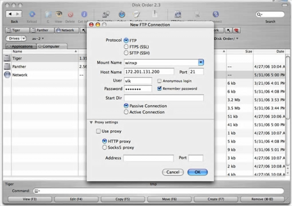This screenshot has width=292, height=206.
Task: Click the Network globe icon in file list
Action: coord(7,75)
